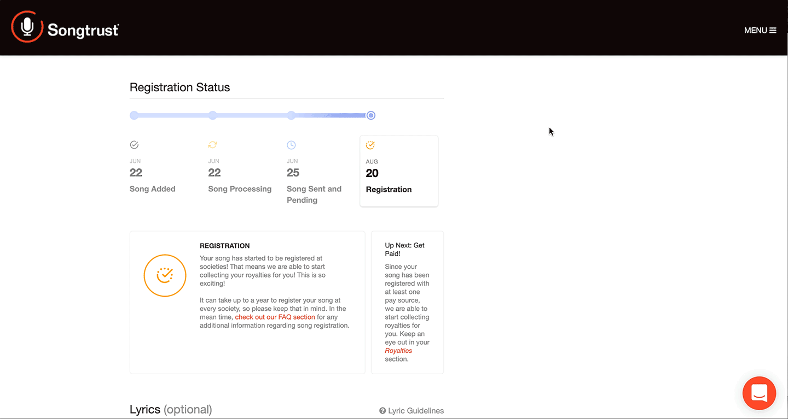Click the JUN 25 date

[293, 168]
